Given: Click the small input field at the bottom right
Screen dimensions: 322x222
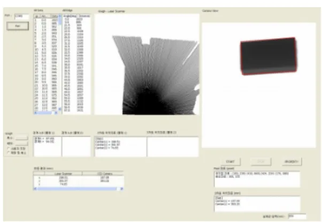Looking at the screenshot, I should pos(297,216).
